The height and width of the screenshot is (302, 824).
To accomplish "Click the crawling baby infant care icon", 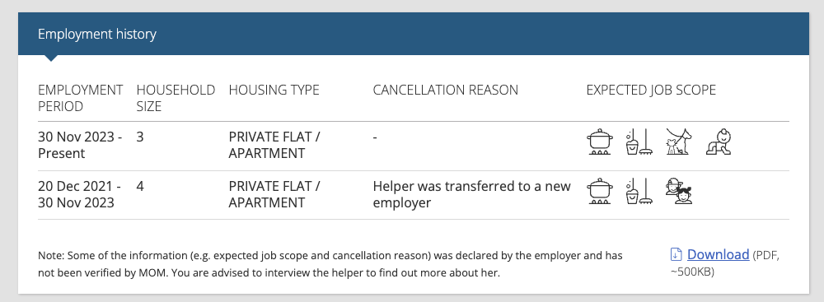I will point(719,142).
